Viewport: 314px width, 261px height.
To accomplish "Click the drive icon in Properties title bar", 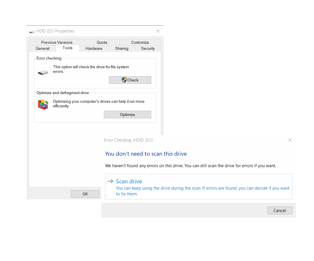I will (32, 32).
